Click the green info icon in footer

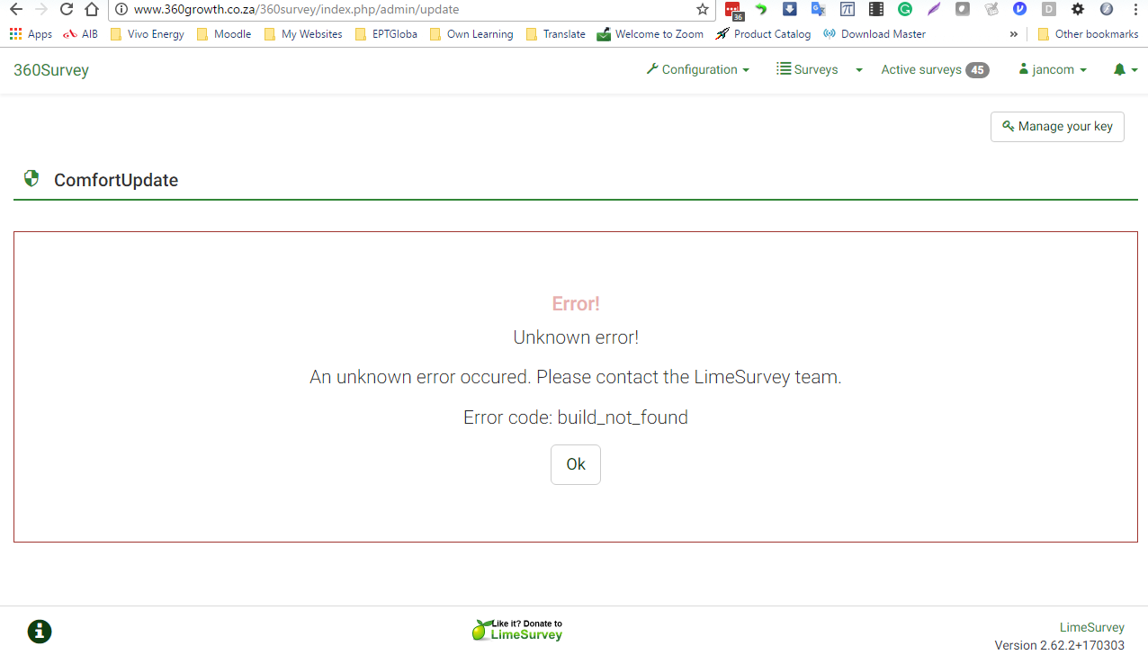point(40,632)
